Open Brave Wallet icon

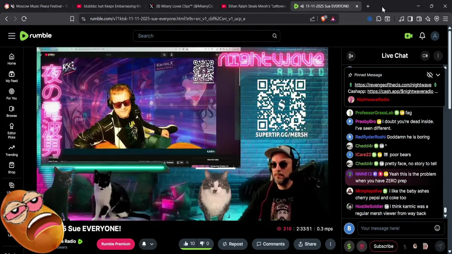tap(419, 19)
